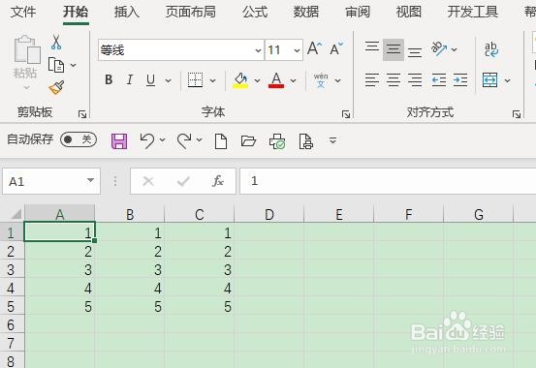Align text left
Image resolution: width=536 pixels, height=368 pixels.
click(x=372, y=80)
